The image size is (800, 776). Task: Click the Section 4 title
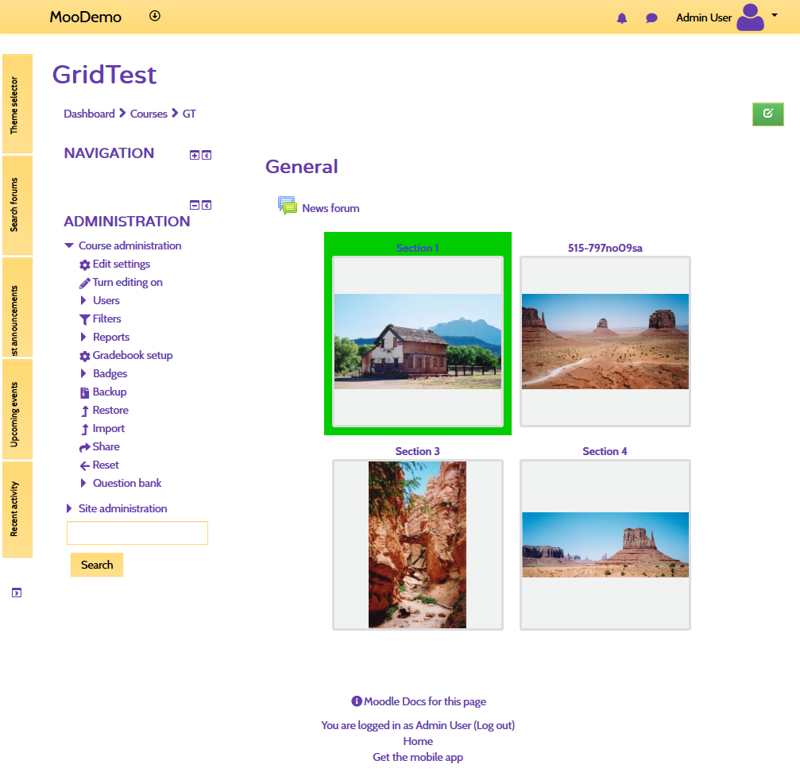pyautogui.click(x=605, y=451)
